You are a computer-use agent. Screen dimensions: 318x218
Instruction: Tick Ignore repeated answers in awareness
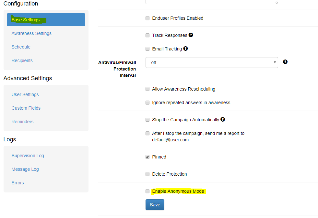[147, 103]
